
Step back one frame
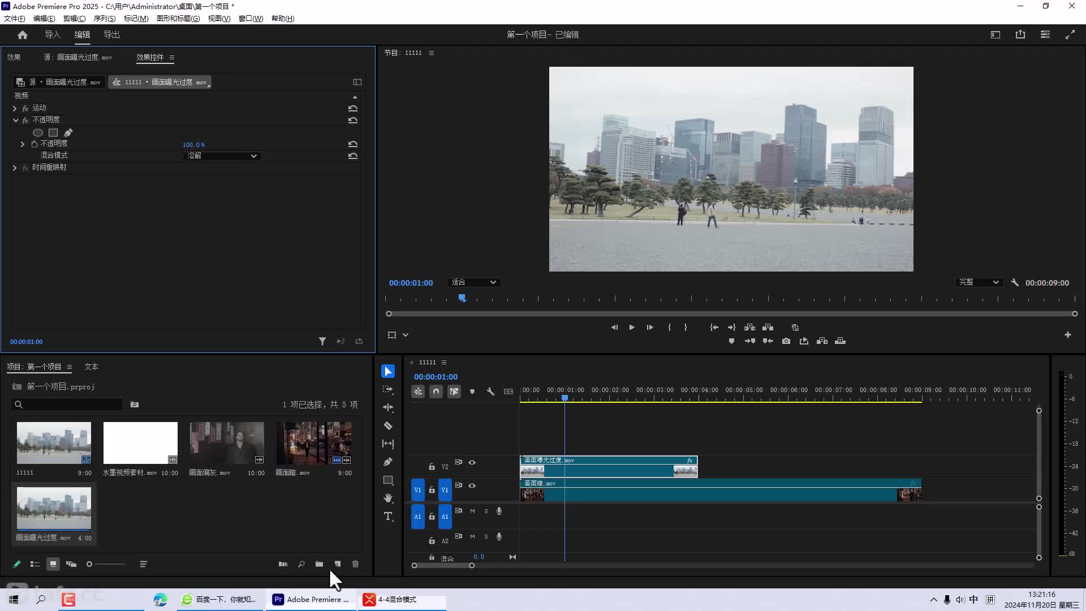click(614, 327)
